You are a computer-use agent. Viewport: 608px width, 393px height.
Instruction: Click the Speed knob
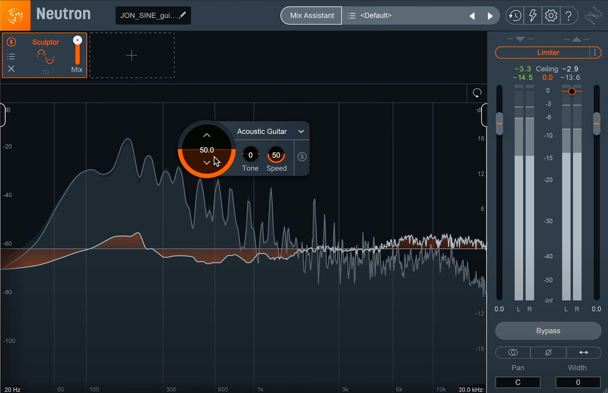276,155
